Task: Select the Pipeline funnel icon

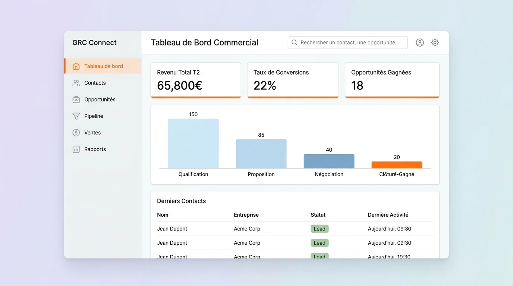Action: (x=76, y=116)
